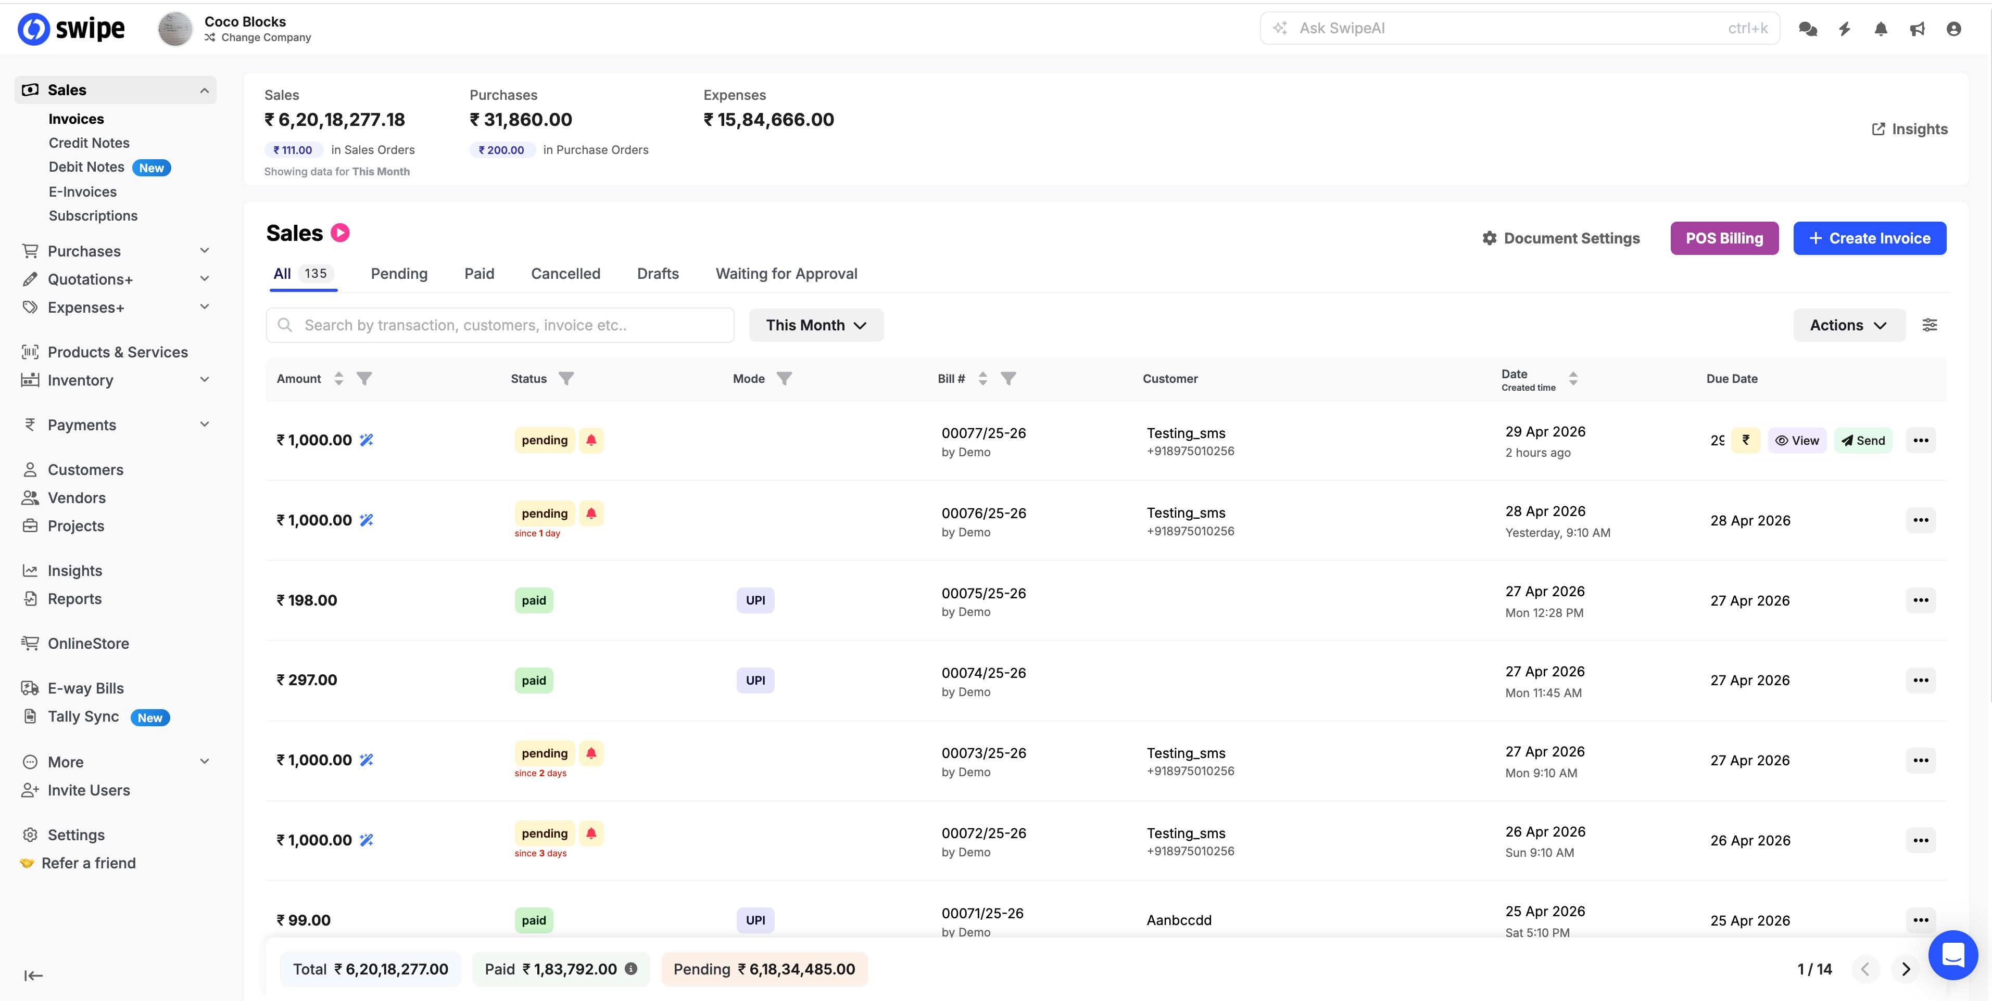Click View on invoice 00077/25-26
Image resolution: width=1992 pixels, height=1001 pixels.
(1796, 440)
